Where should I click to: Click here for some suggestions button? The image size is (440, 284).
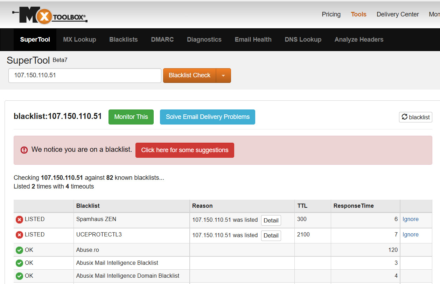click(185, 150)
